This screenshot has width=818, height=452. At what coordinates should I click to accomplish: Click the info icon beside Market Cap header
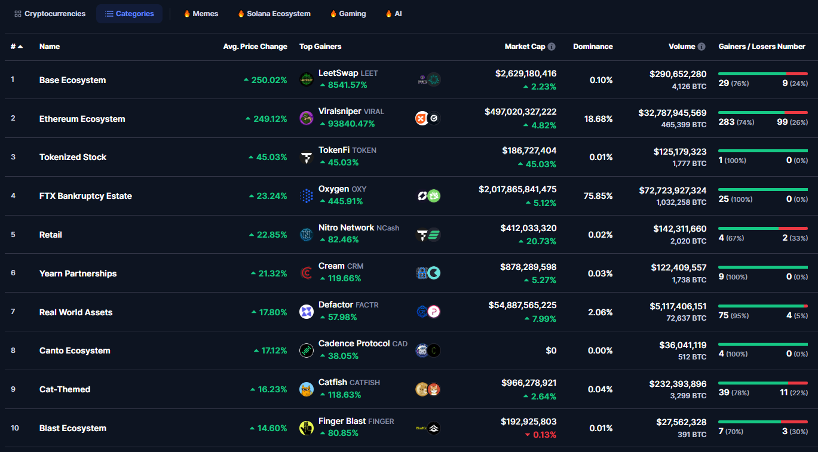coord(552,47)
